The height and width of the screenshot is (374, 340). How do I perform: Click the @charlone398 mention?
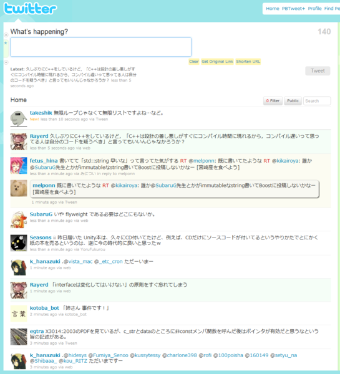[x=180, y=355]
